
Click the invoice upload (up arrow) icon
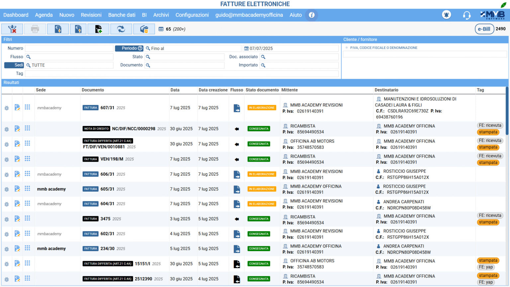click(x=78, y=29)
